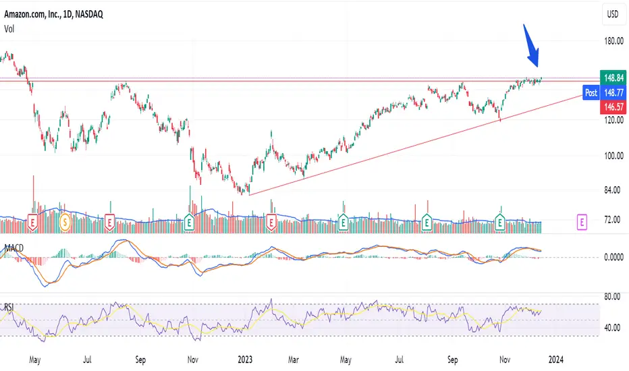This screenshot has width=629, height=371.
Task: Click the blue Post 148.77 price label
Action: point(604,92)
